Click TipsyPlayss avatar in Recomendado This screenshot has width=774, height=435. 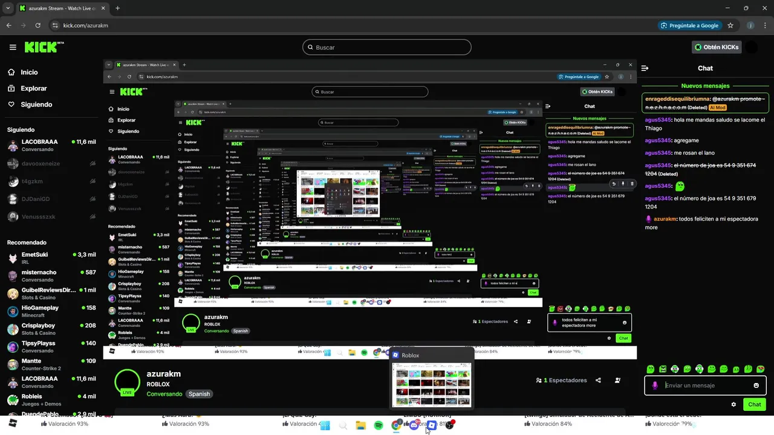13,347
